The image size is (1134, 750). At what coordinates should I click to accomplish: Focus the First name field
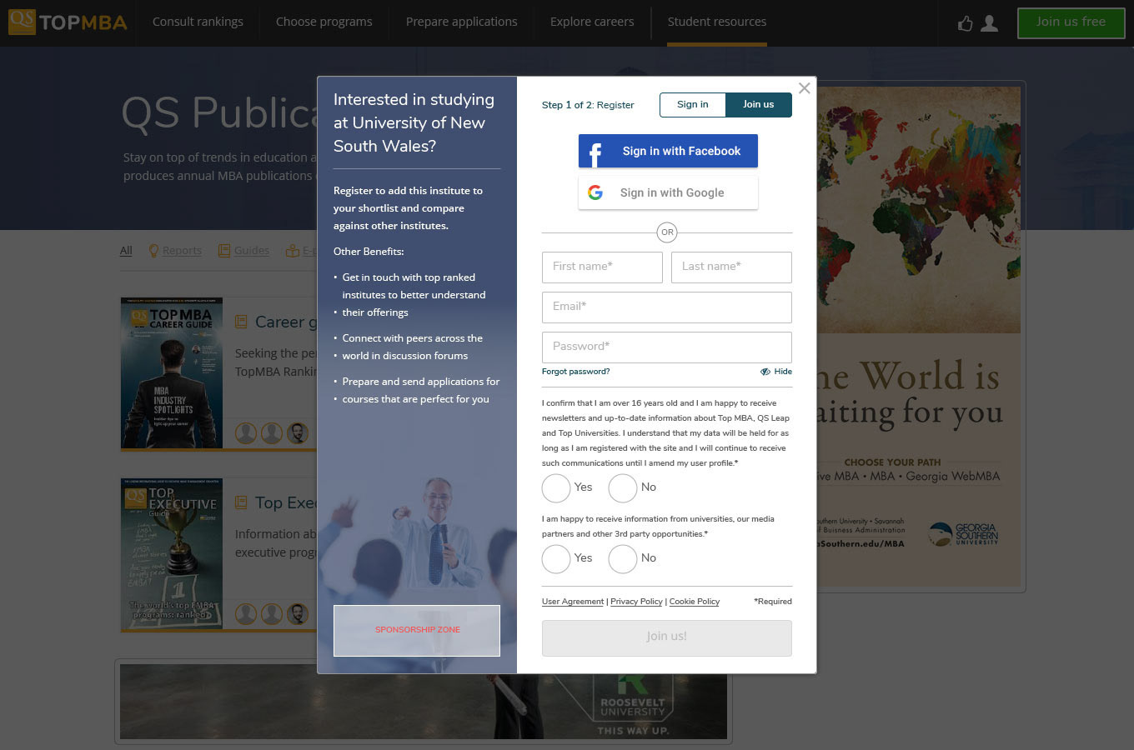point(602,267)
